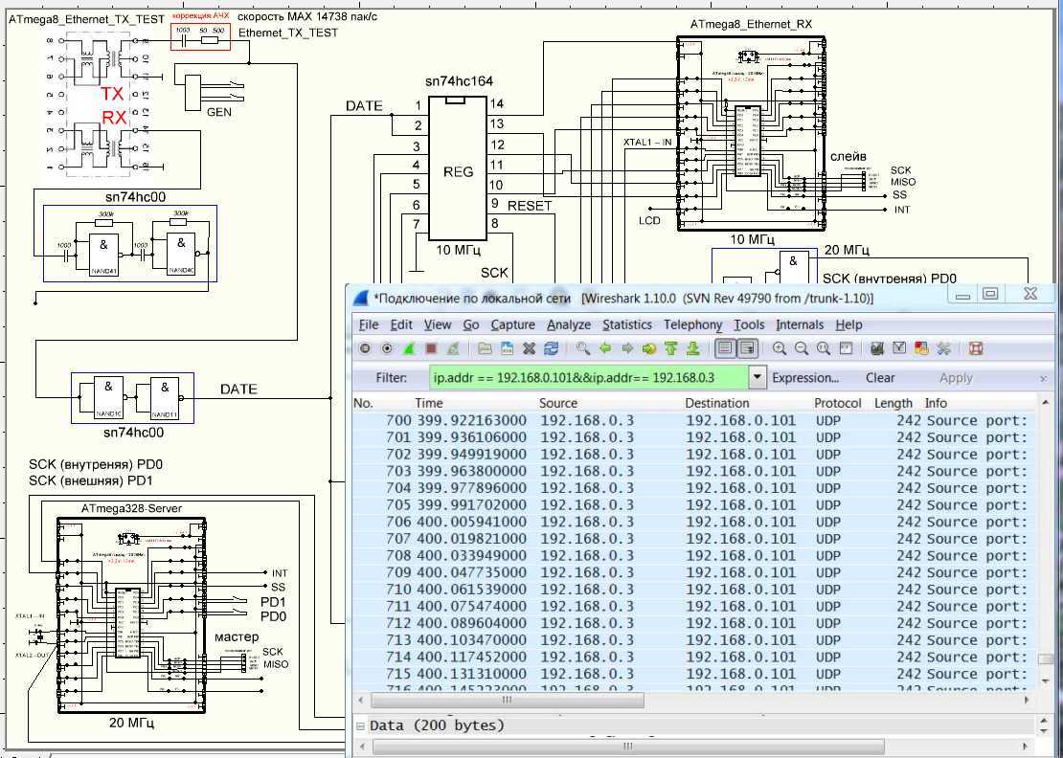Open the Coloring Rules editor icon
This screenshot has height=758, width=1063.
pos(922,349)
